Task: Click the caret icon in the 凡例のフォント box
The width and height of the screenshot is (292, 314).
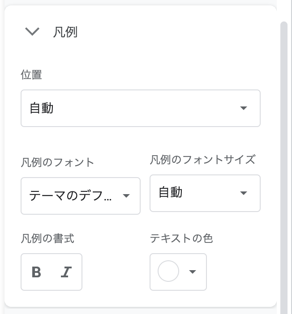Action: pos(126,195)
